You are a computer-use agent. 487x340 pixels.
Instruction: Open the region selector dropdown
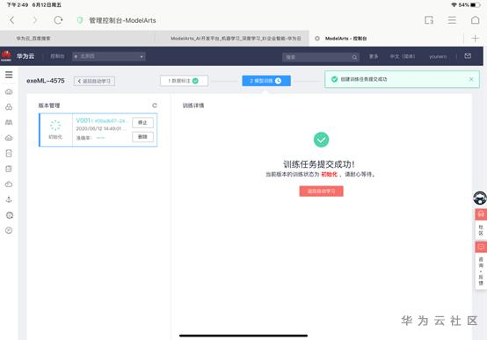click(109, 56)
